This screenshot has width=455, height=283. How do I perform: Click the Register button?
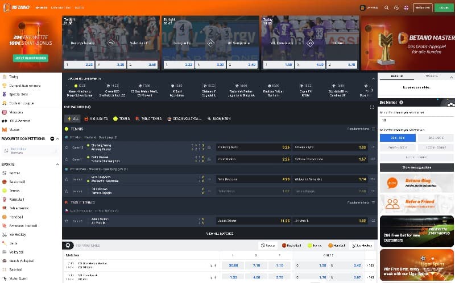point(423,8)
